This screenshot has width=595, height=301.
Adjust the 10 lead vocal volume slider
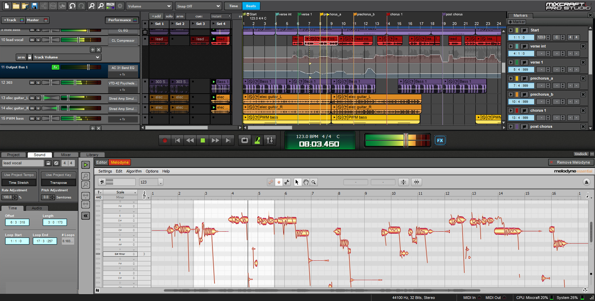[x=79, y=40]
